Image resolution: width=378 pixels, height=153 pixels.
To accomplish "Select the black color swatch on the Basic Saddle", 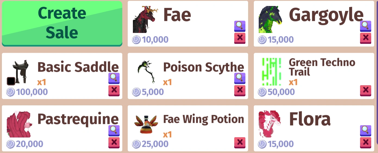I will coord(11,81).
